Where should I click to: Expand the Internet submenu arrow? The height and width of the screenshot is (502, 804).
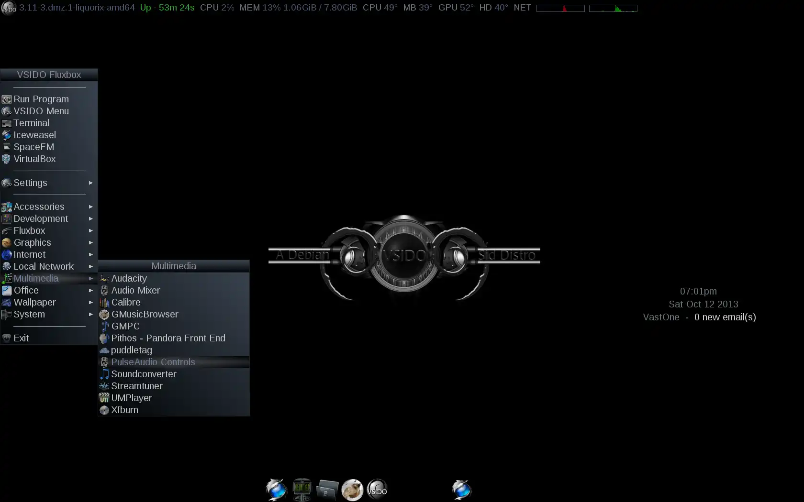click(90, 254)
